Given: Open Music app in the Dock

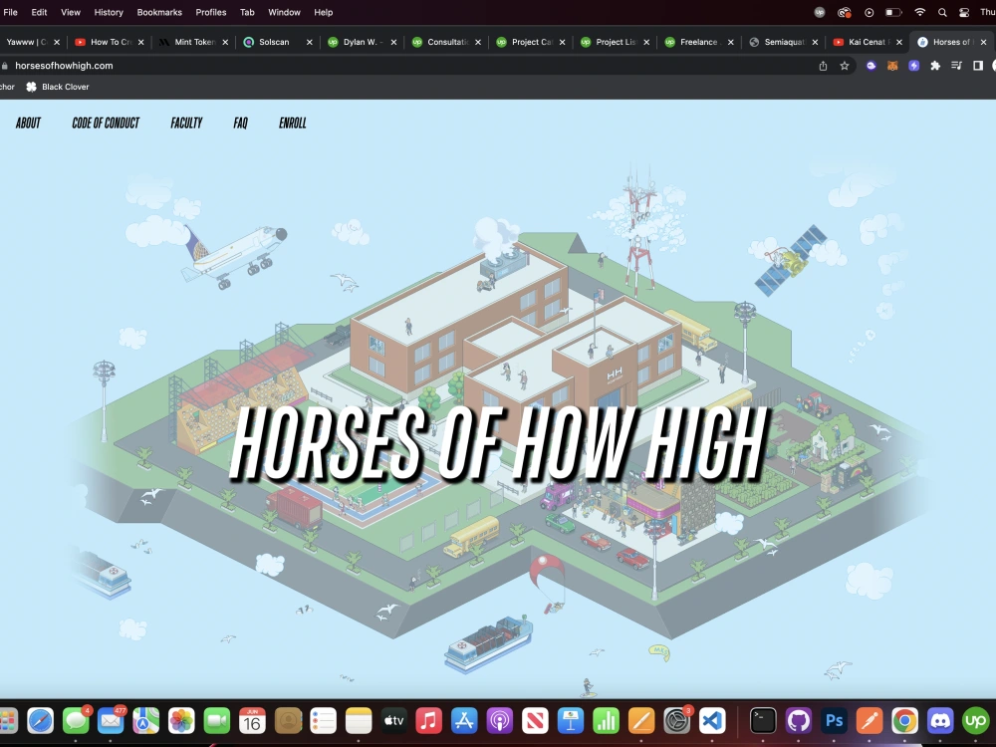Looking at the screenshot, I should [x=428, y=721].
